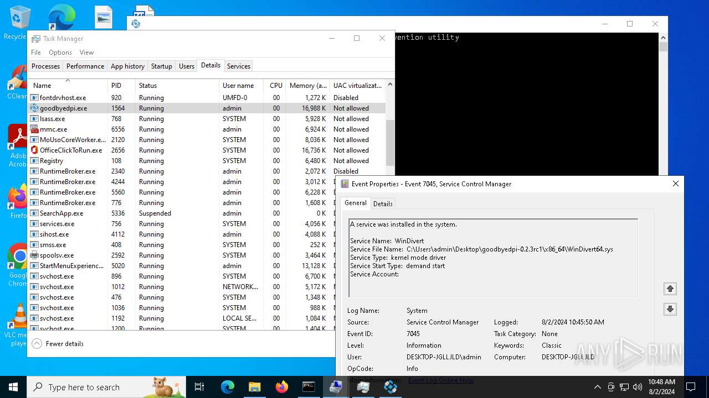Show hidden system tray icons chevron
This screenshot has height=398, width=709.
(597, 387)
